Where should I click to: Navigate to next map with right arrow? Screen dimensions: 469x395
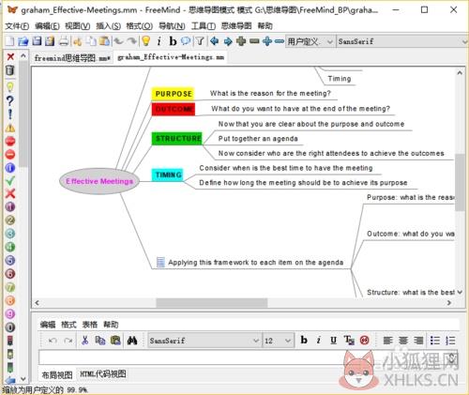[x=228, y=41]
